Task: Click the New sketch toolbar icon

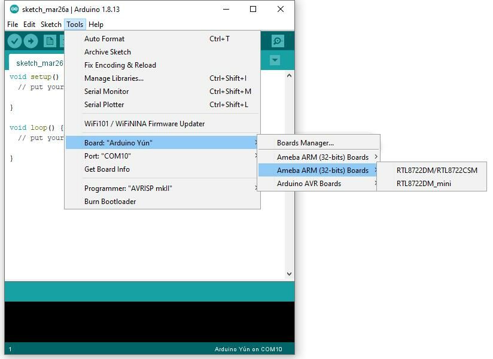Action: (x=50, y=41)
